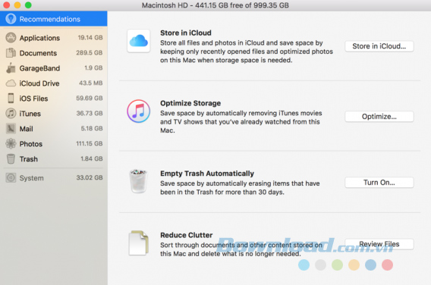The width and height of the screenshot is (431, 285).
Task: Click the Applications sidebar icon
Action: point(11,38)
